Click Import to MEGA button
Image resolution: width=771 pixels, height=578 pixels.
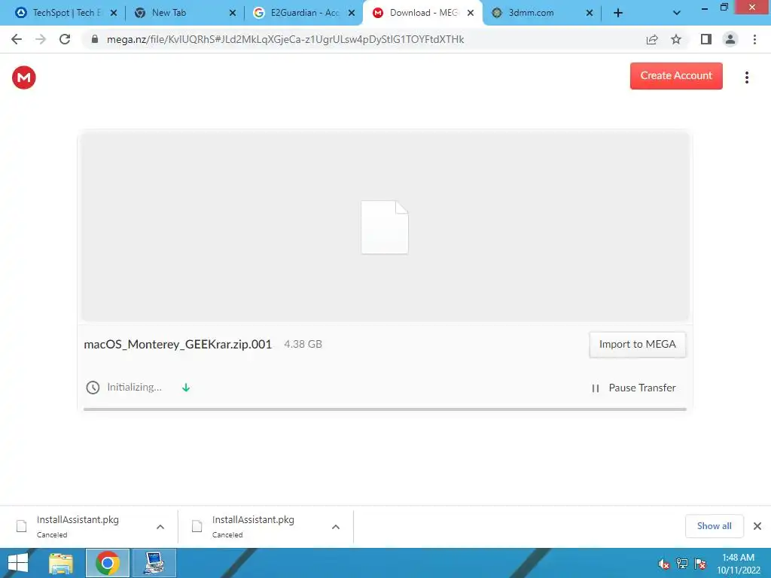[x=637, y=345]
